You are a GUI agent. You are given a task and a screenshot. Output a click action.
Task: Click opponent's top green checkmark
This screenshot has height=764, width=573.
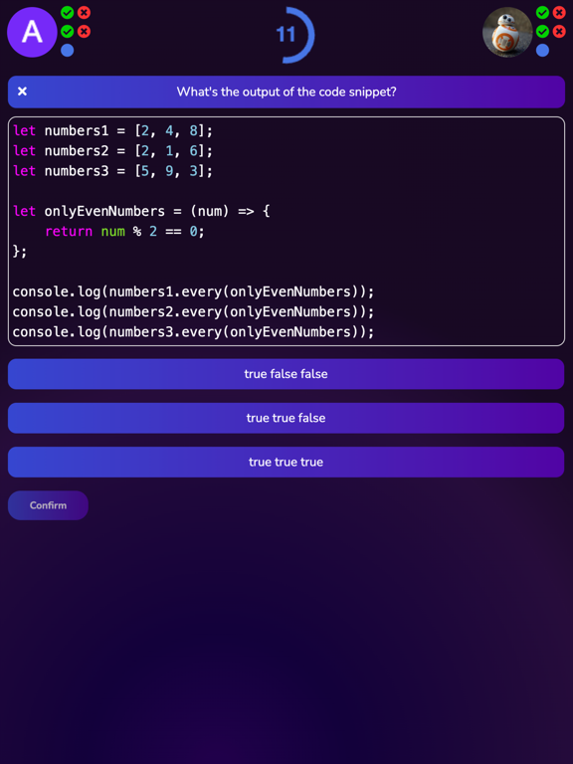tap(542, 13)
